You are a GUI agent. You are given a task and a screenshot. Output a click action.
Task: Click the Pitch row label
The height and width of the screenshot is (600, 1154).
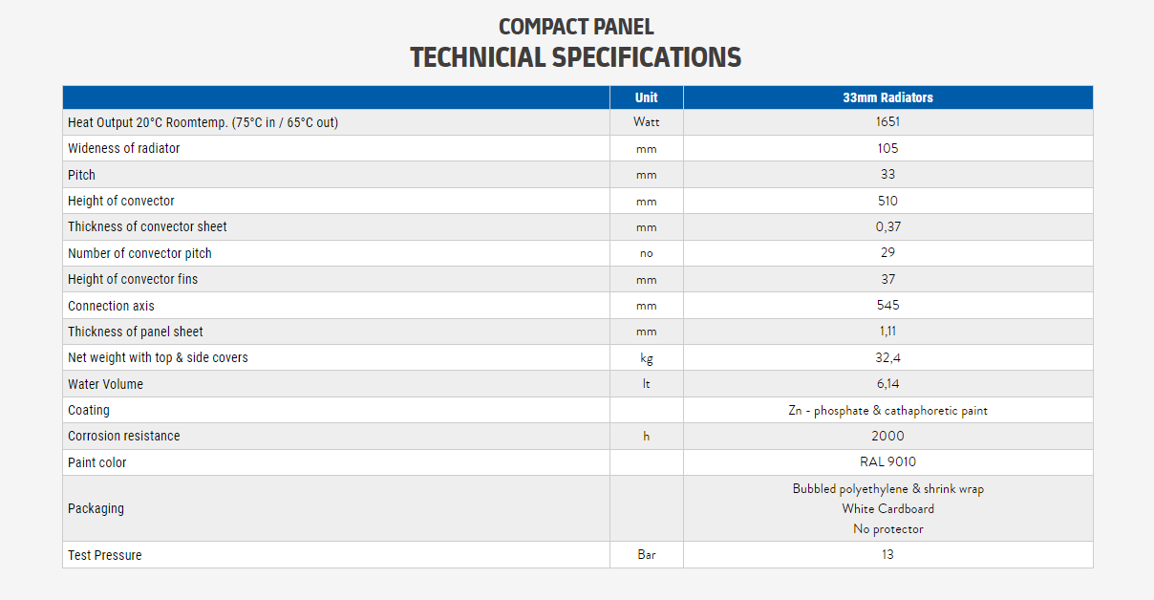click(x=82, y=175)
